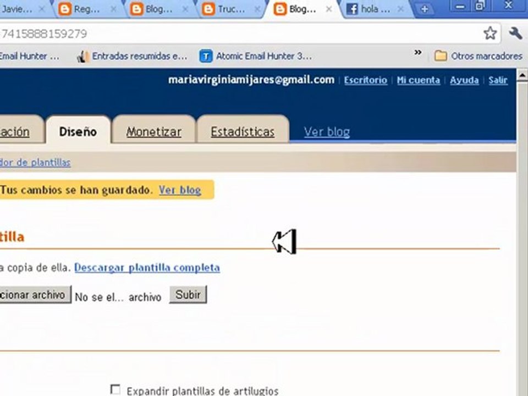
Task: Expand hidden bookmarks chevron
Action: click(418, 52)
